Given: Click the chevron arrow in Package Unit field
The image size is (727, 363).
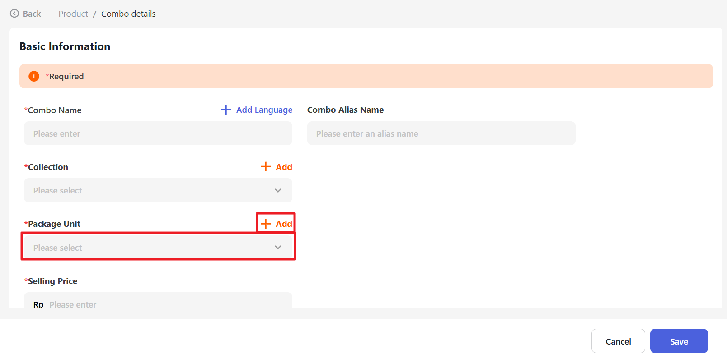Looking at the screenshot, I should [278, 248].
